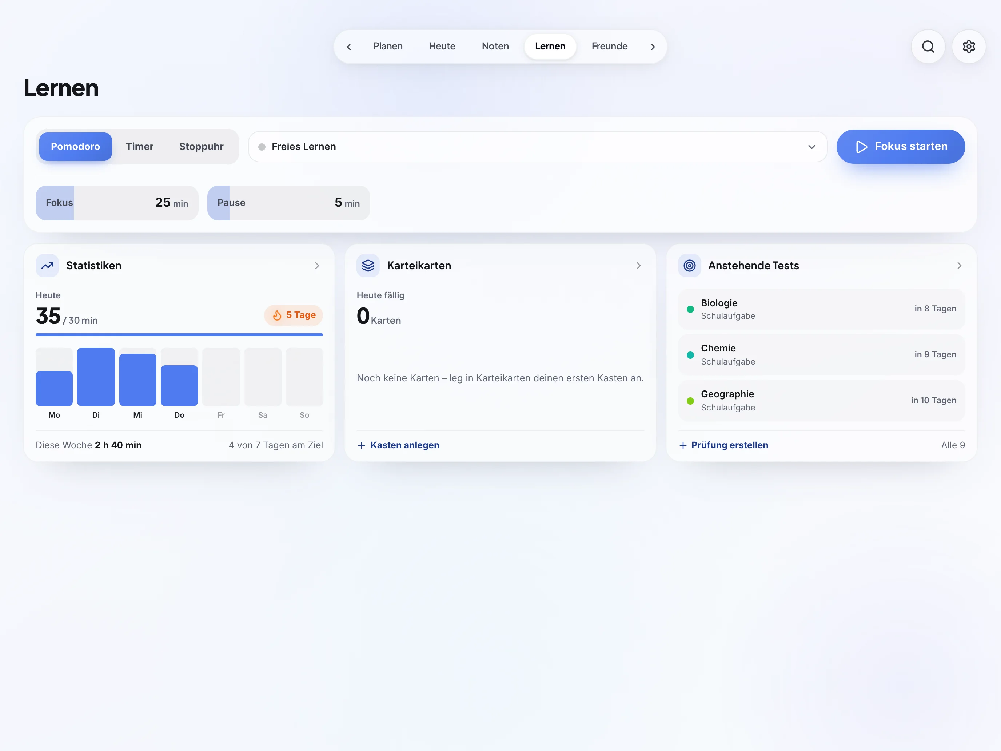Click the plus icon beside Kasten anlegen

[x=361, y=445]
